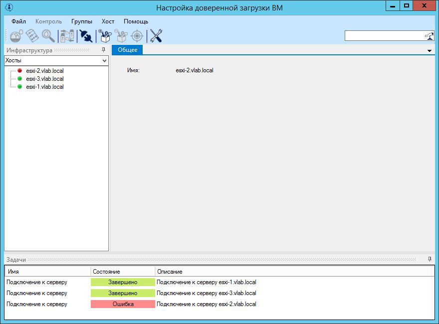
Task: Select description 'Подключение к серверу esxi-2.vlab.local'
Action: point(207,304)
